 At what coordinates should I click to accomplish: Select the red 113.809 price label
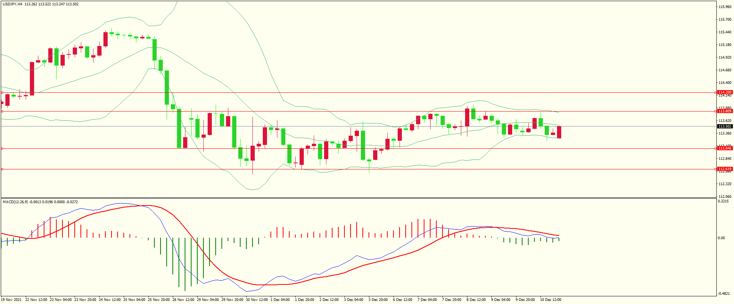(x=725, y=111)
